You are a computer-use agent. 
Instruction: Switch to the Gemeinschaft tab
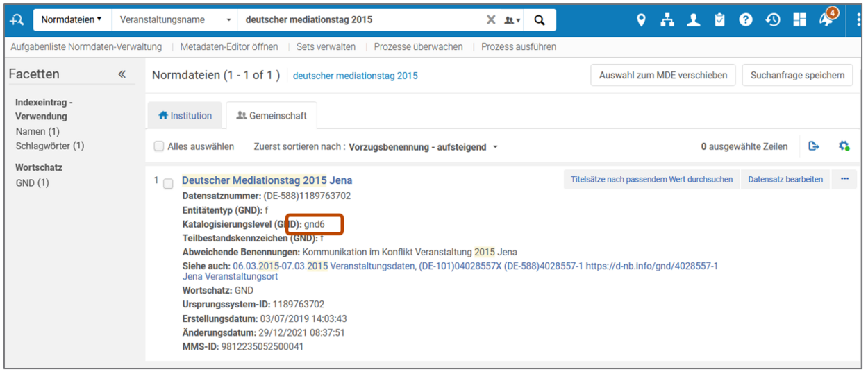click(x=272, y=116)
